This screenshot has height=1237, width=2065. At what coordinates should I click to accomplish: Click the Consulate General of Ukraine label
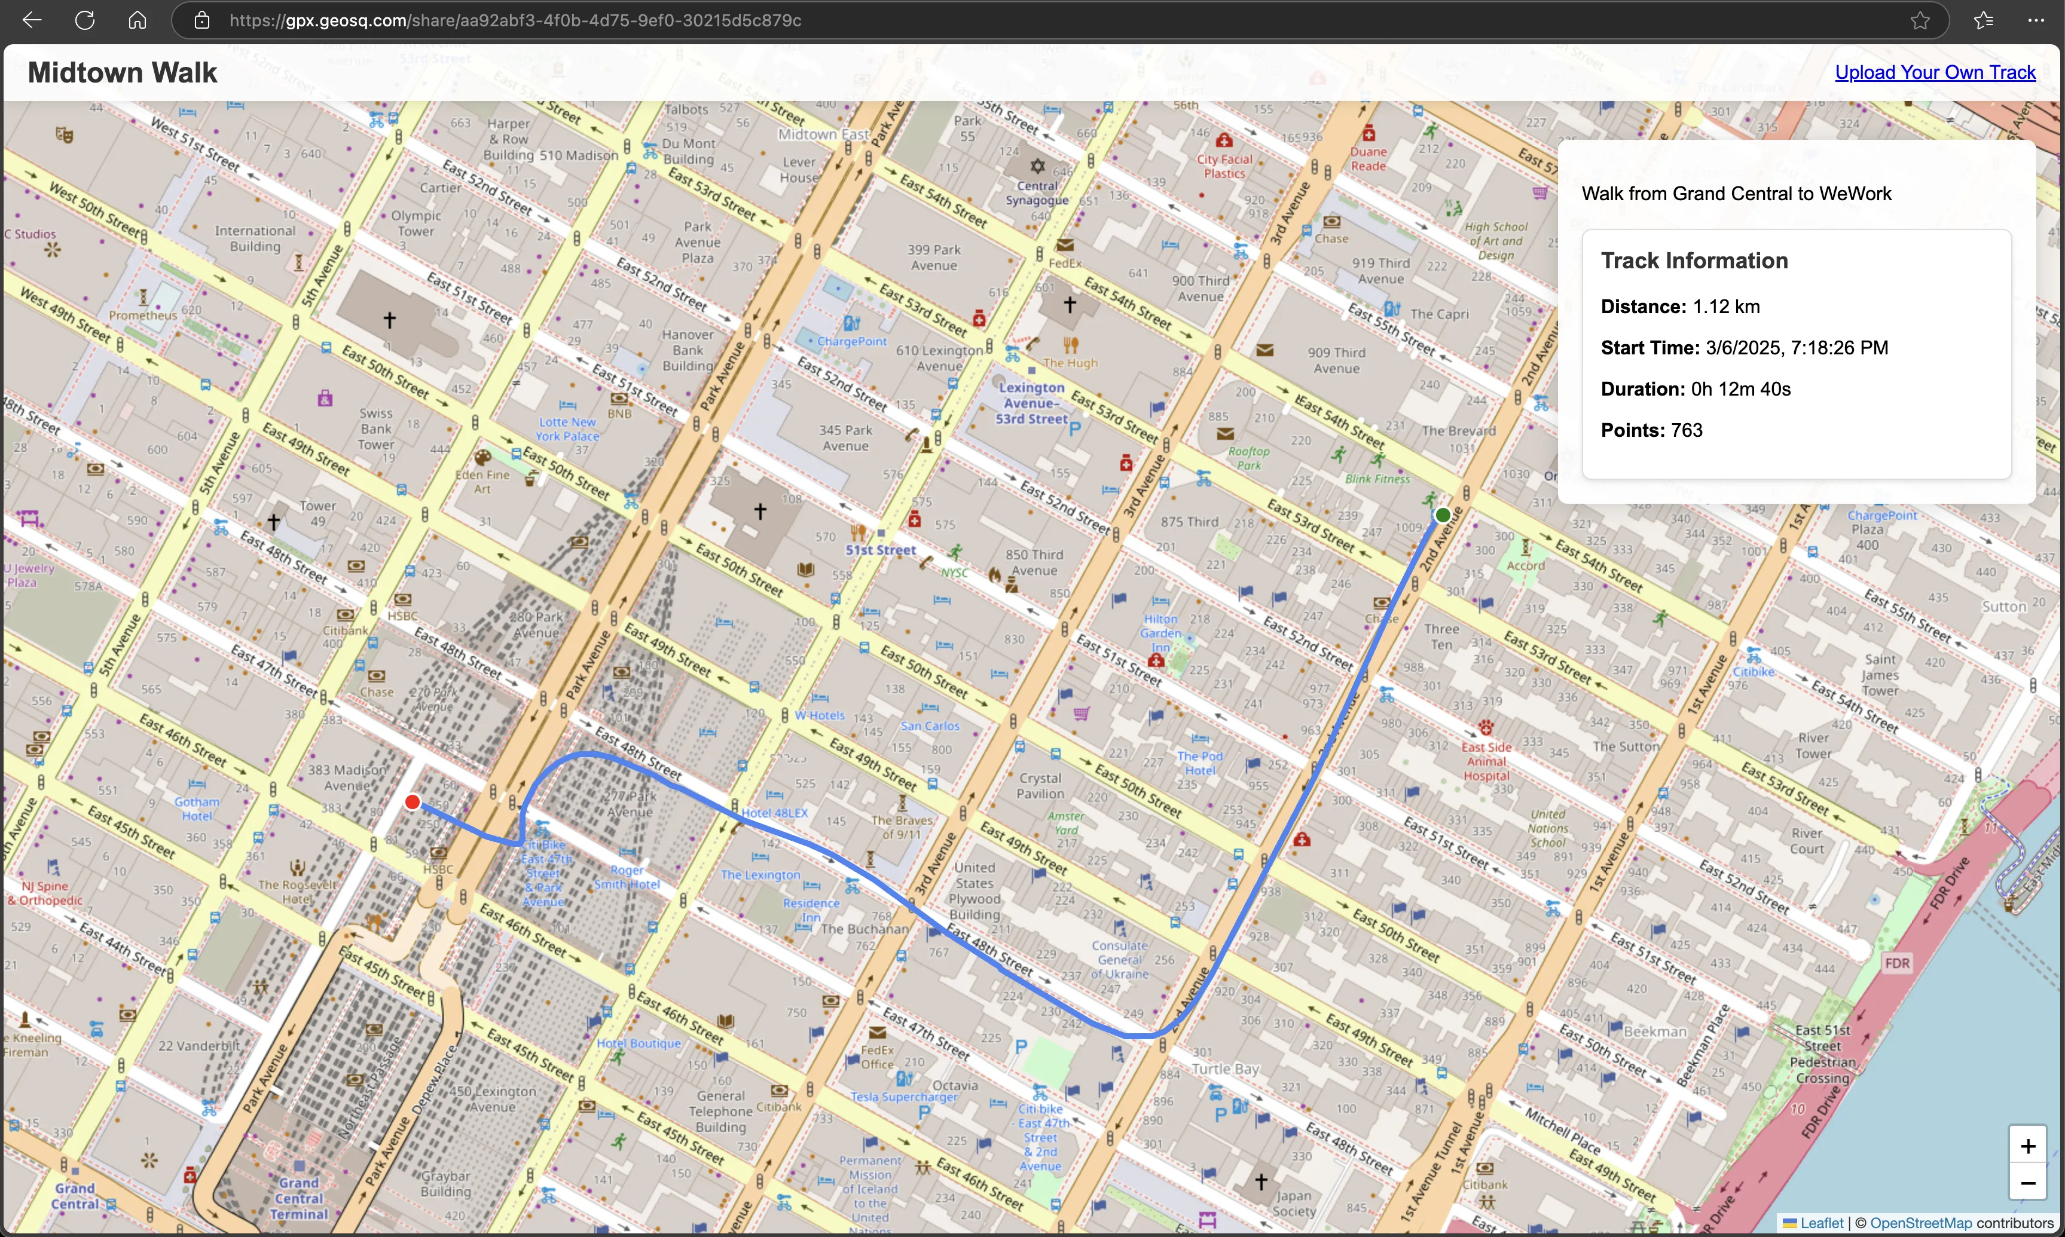pos(1120,960)
